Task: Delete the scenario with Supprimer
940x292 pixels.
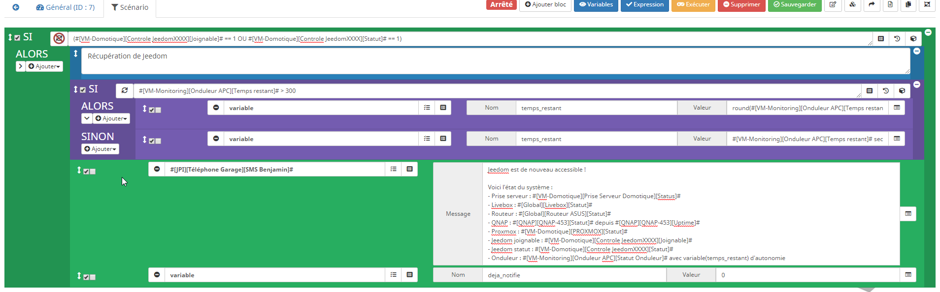Action: (x=741, y=4)
